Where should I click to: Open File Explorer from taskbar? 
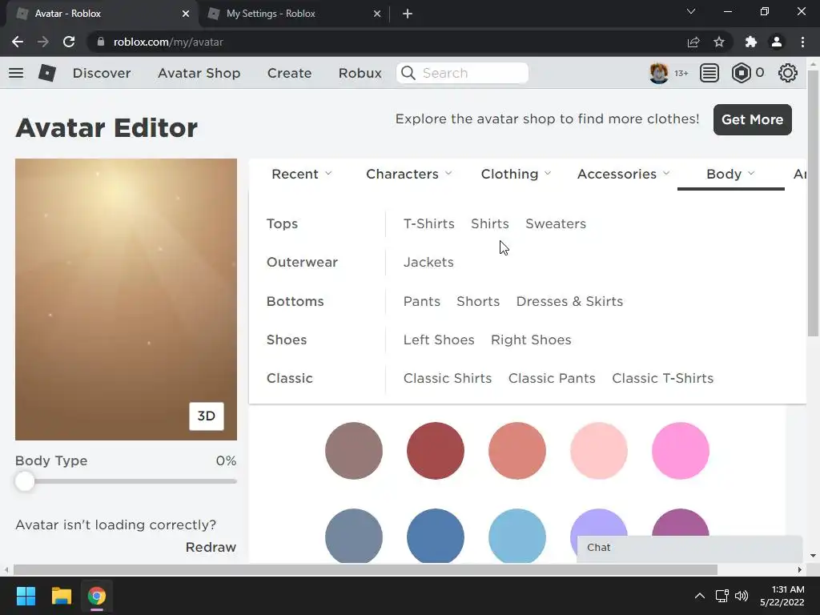point(61,596)
